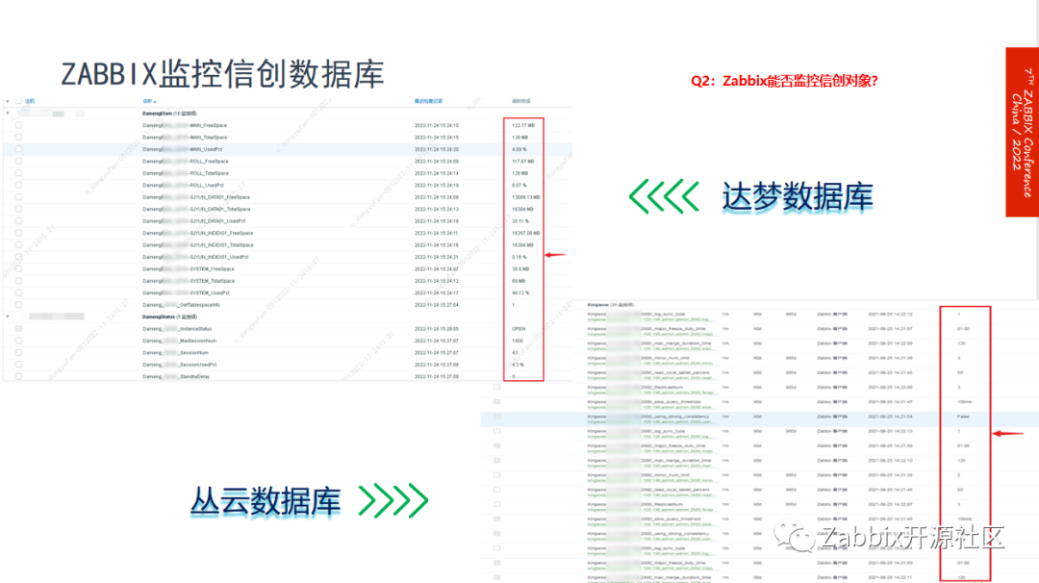The height and width of the screenshot is (583, 1039).
Task: Click the DamengStatus group title
Action: click(169, 317)
